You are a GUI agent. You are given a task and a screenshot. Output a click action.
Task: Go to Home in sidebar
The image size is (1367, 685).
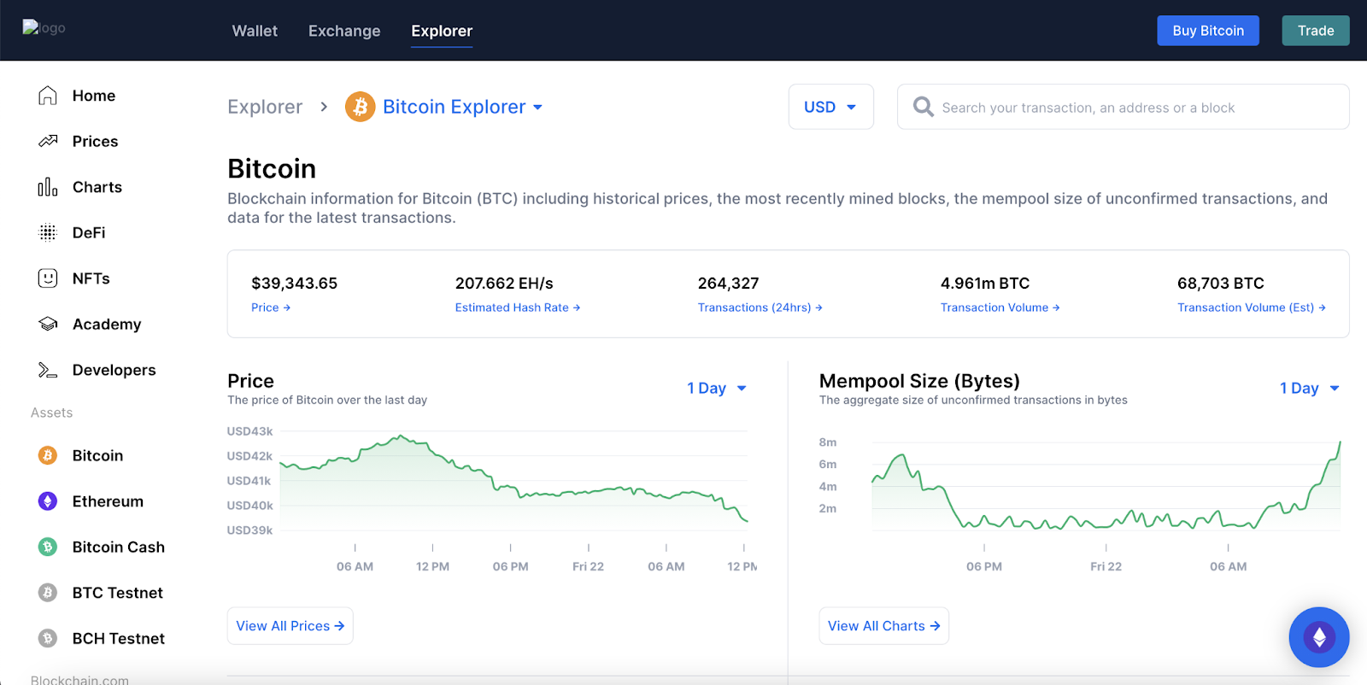pyautogui.click(x=94, y=96)
